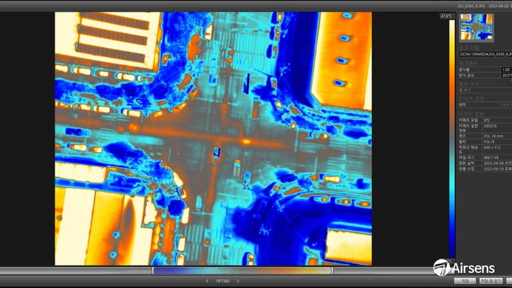Click the 저장 save button
The image size is (512, 288).
click(465, 280)
